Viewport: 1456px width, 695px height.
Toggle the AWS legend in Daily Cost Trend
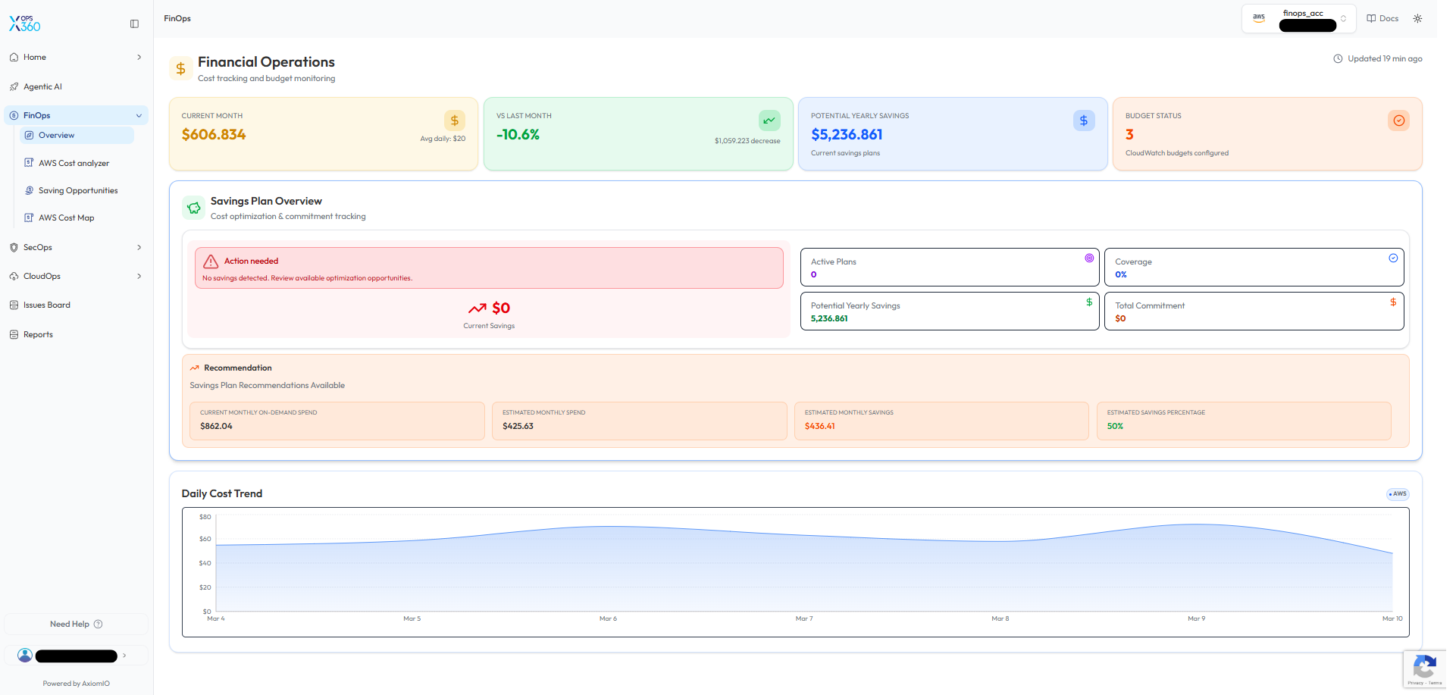point(1398,494)
